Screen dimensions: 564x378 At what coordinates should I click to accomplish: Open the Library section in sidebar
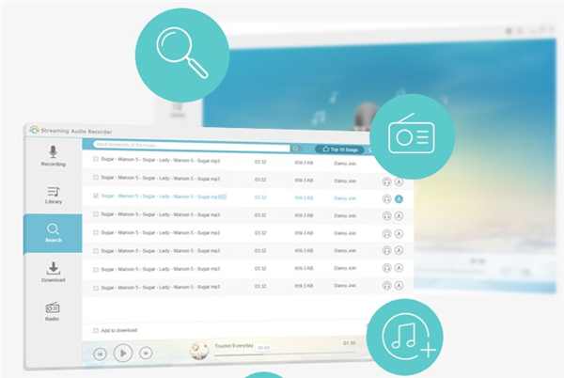point(53,195)
